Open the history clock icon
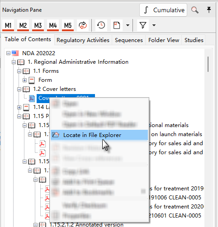Screen dimensions: 218x227 click(101, 25)
